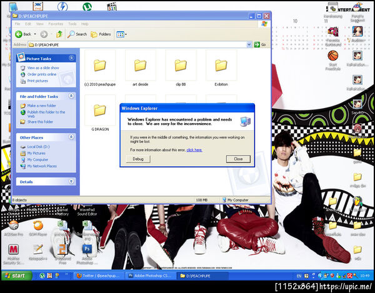Open the GOM Player desktop icon
Screen dimensions: 375x293
pyautogui.click(x=38, y=228)
